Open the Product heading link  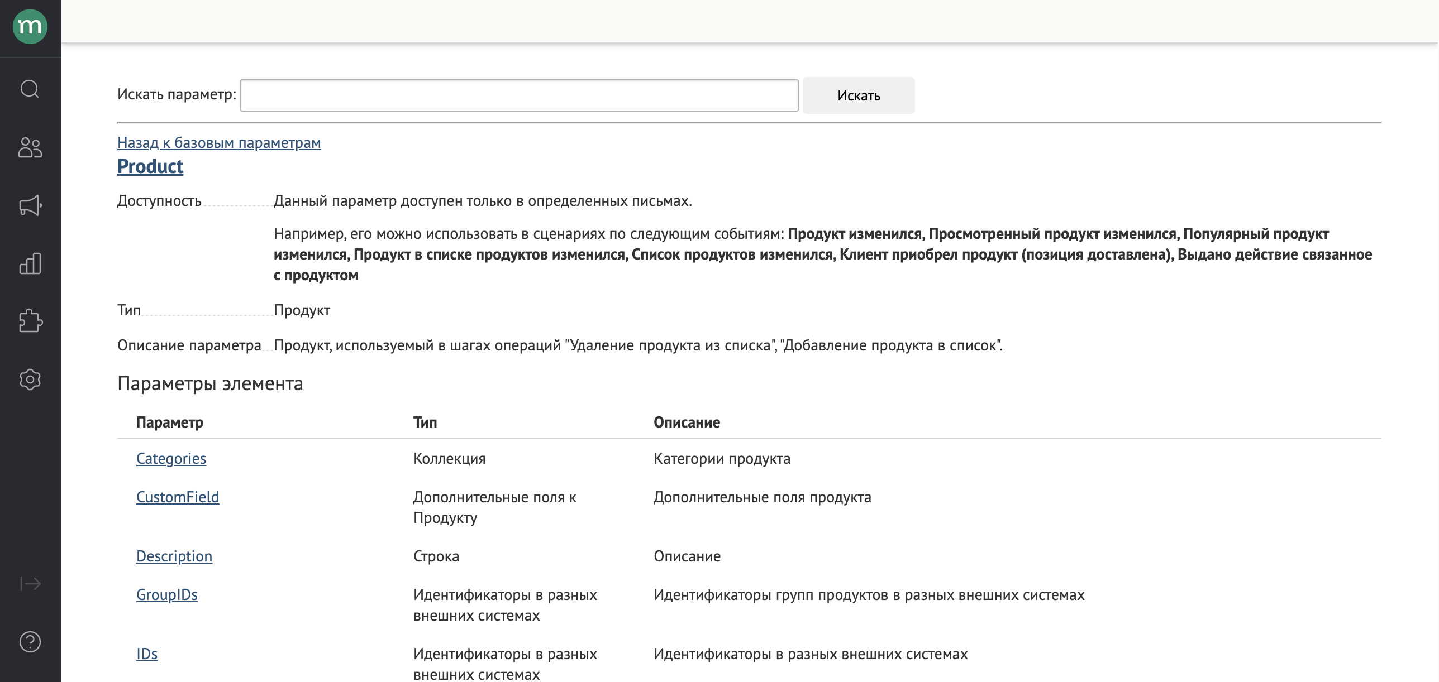pos(150,166)
